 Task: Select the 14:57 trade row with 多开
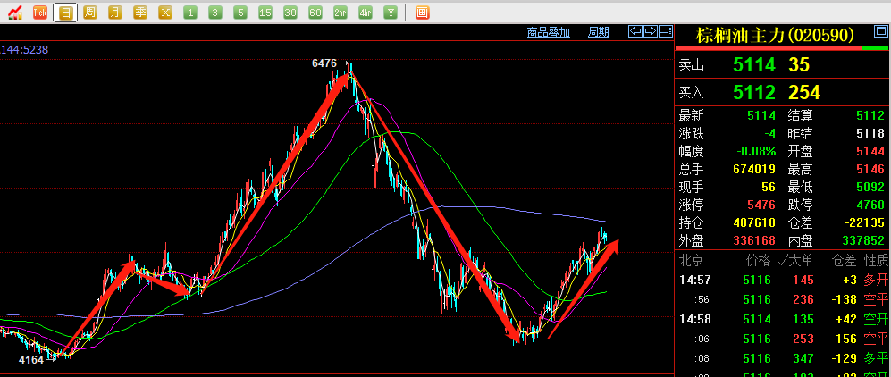point(784,280)
